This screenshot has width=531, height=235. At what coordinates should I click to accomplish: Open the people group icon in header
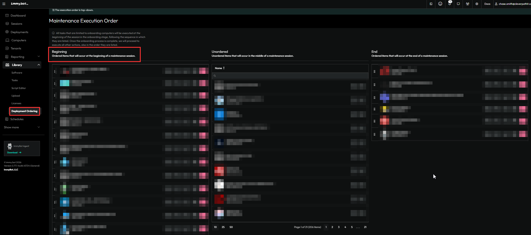pyautogui.click(x=467, y=4)
